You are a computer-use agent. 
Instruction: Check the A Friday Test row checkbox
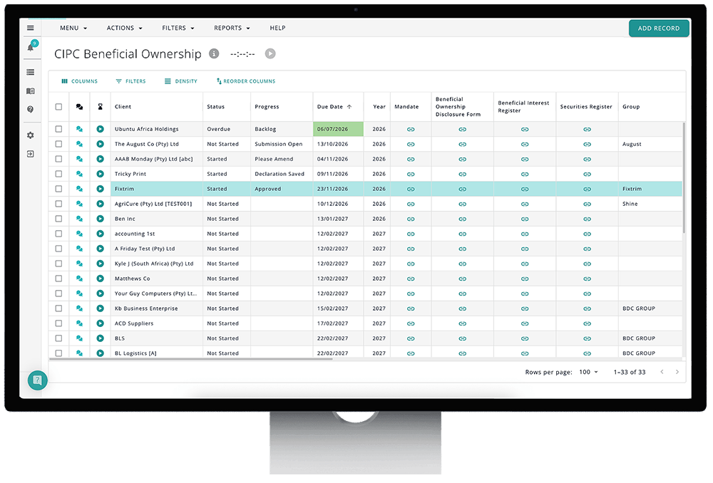(58, 249)
